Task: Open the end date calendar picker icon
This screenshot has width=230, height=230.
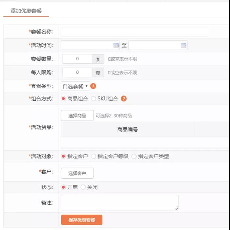Action: tap(184, 45)
